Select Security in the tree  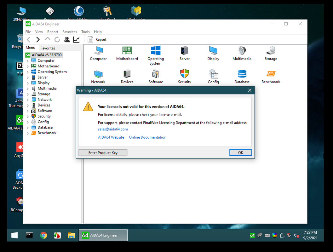(44, 116)
